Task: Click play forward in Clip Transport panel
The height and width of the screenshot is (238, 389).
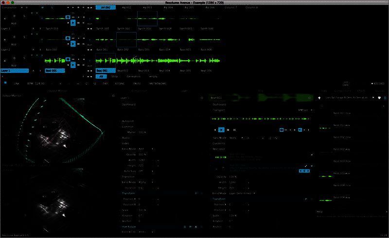Action: click(x=221, y=130)
